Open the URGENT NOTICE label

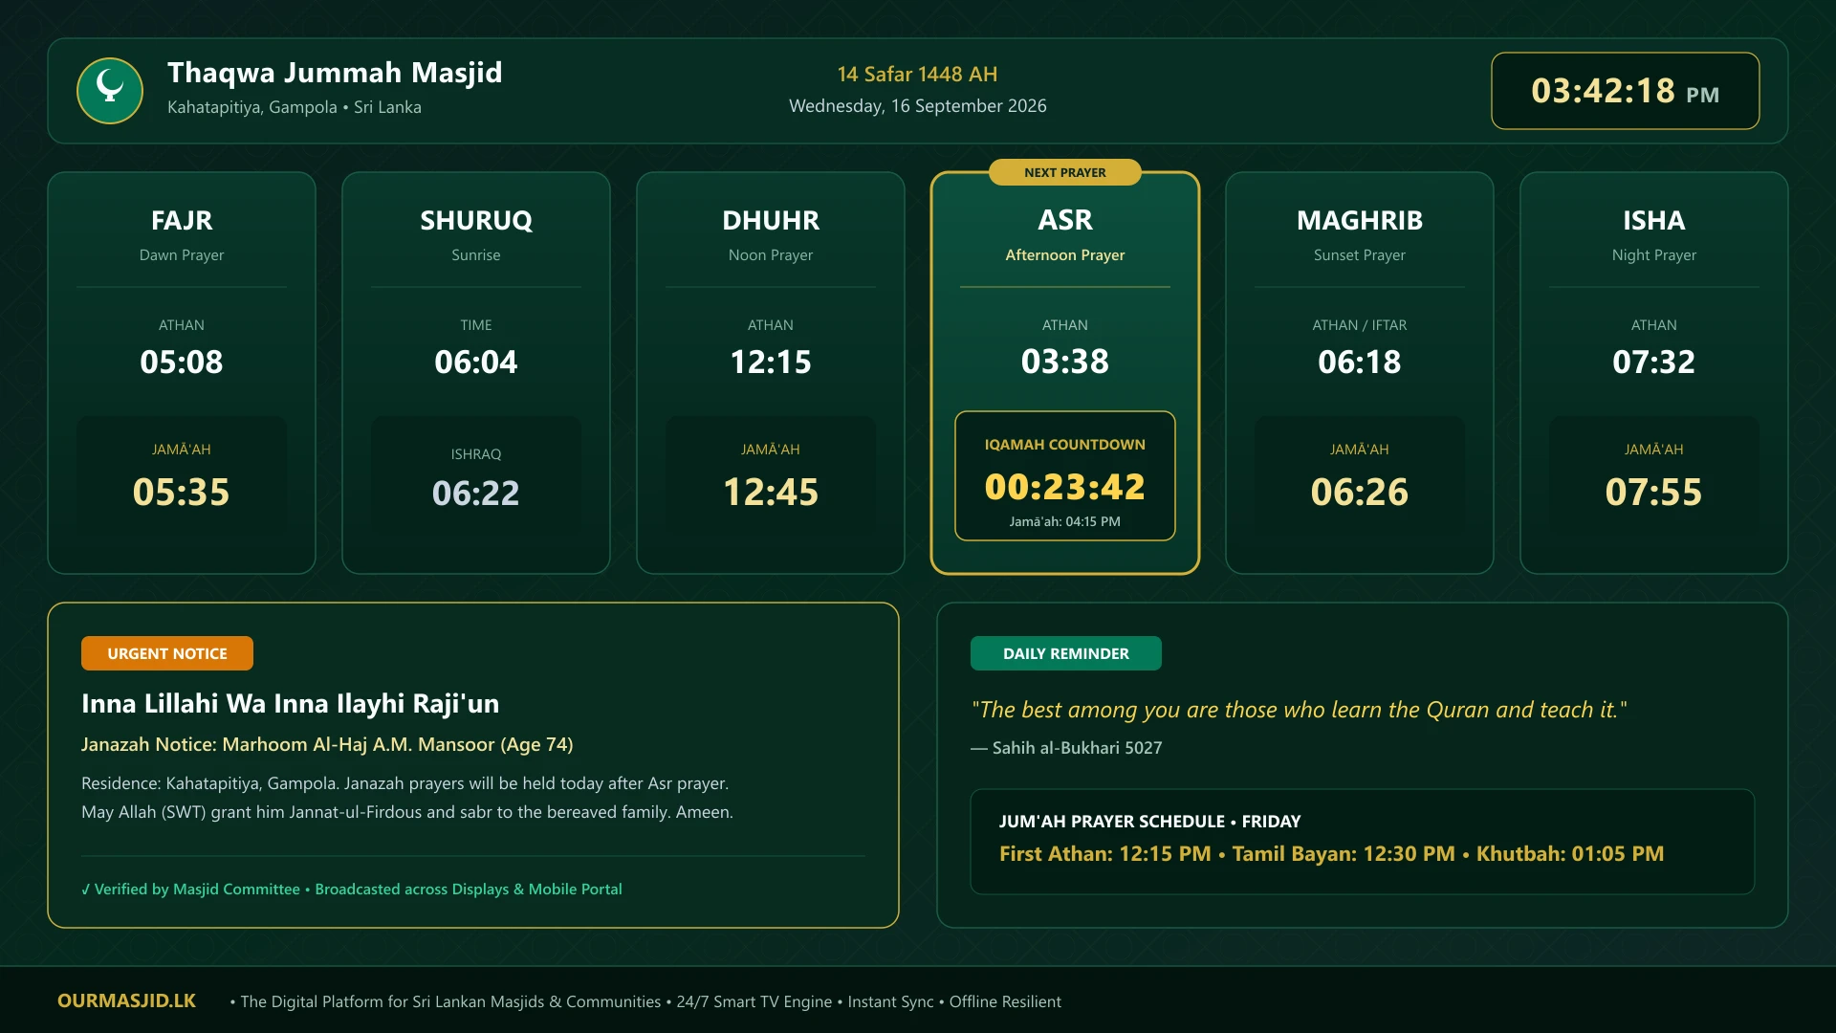pos(167,653)
